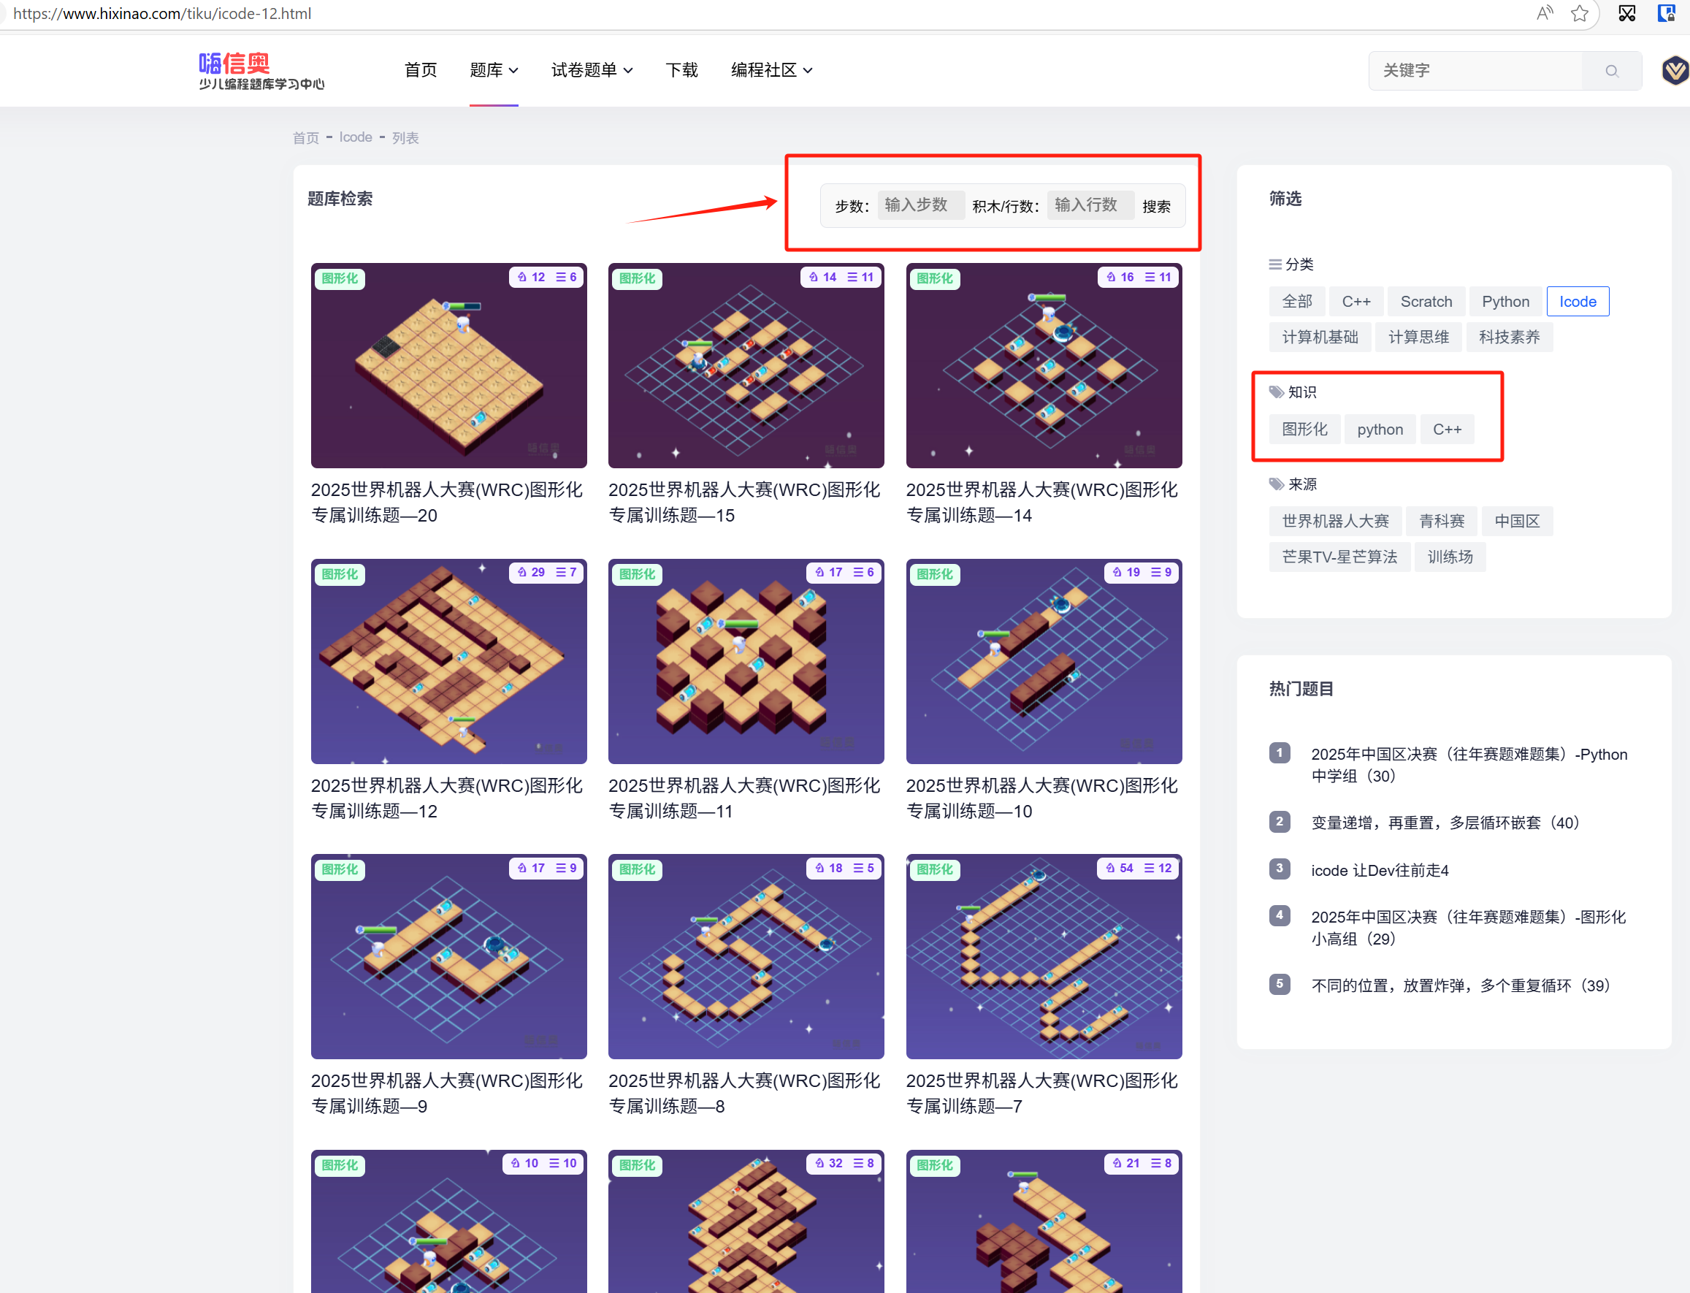Filter by source 中国区
The image size is (1690, 1293).
tap(1517, 521)
